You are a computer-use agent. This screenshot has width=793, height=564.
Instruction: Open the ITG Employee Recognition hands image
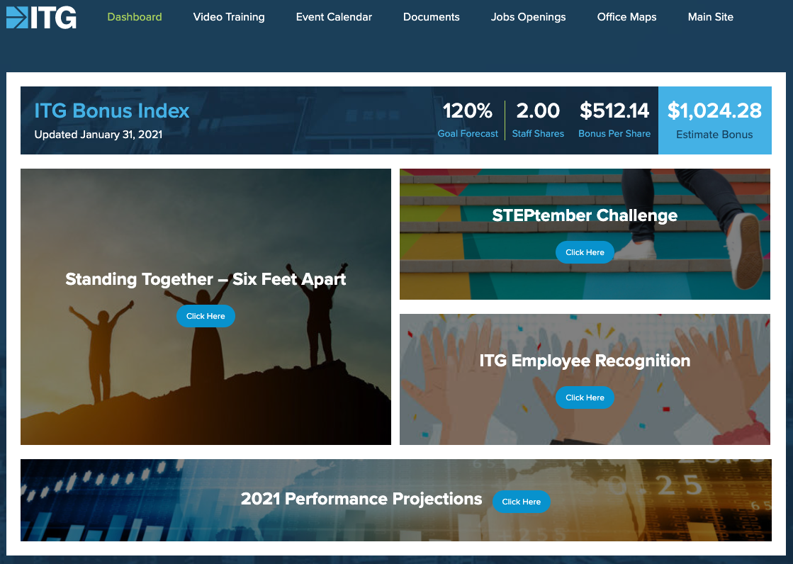[585, 379]
